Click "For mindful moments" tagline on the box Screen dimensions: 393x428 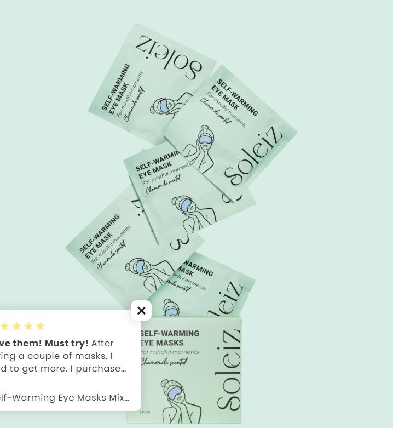170,352
